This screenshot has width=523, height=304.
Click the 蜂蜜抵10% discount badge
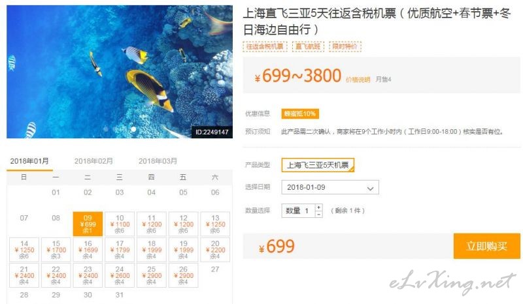(x=300, y=114)
